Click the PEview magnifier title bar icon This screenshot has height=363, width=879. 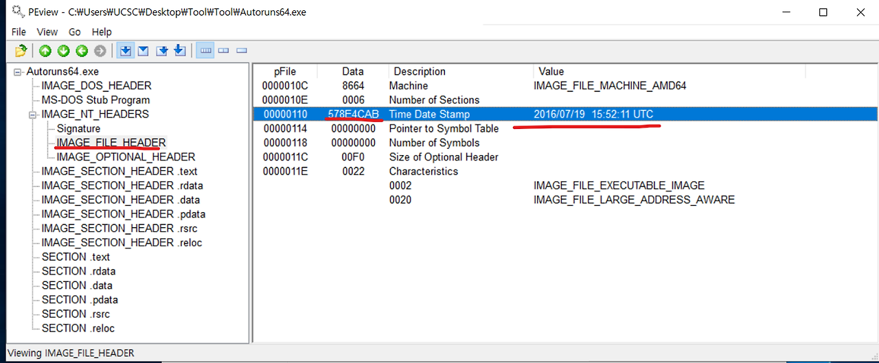[x=19, y=11]
